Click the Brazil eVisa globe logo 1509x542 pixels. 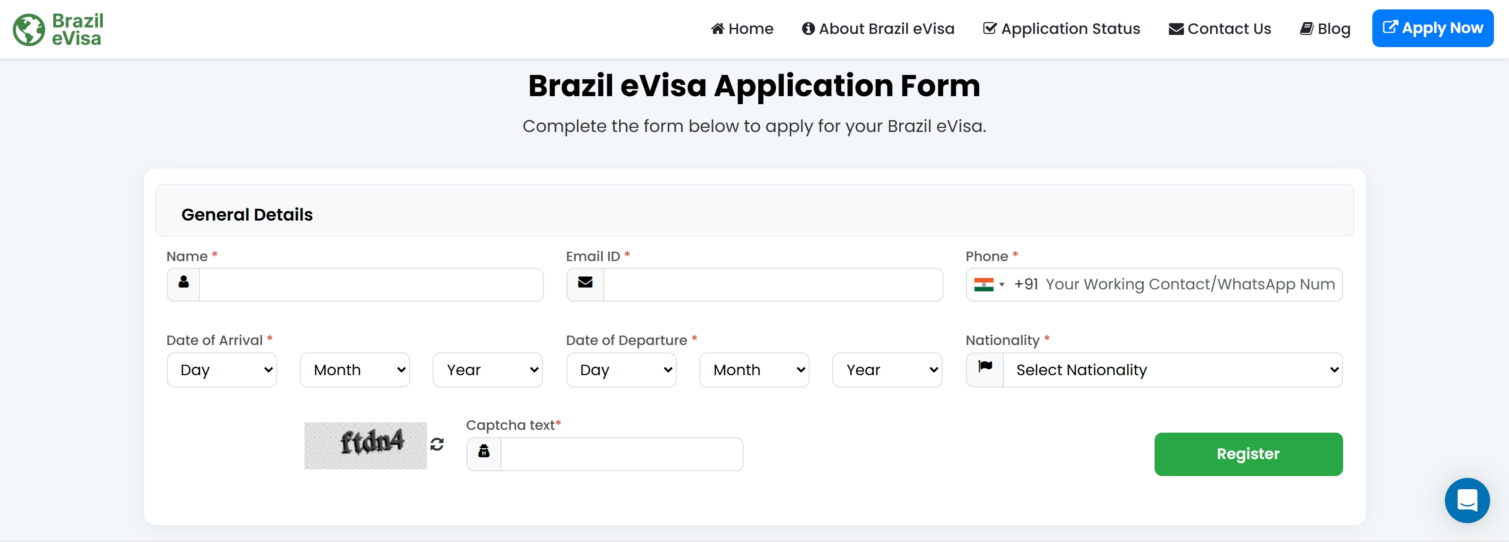coord(29,29)
